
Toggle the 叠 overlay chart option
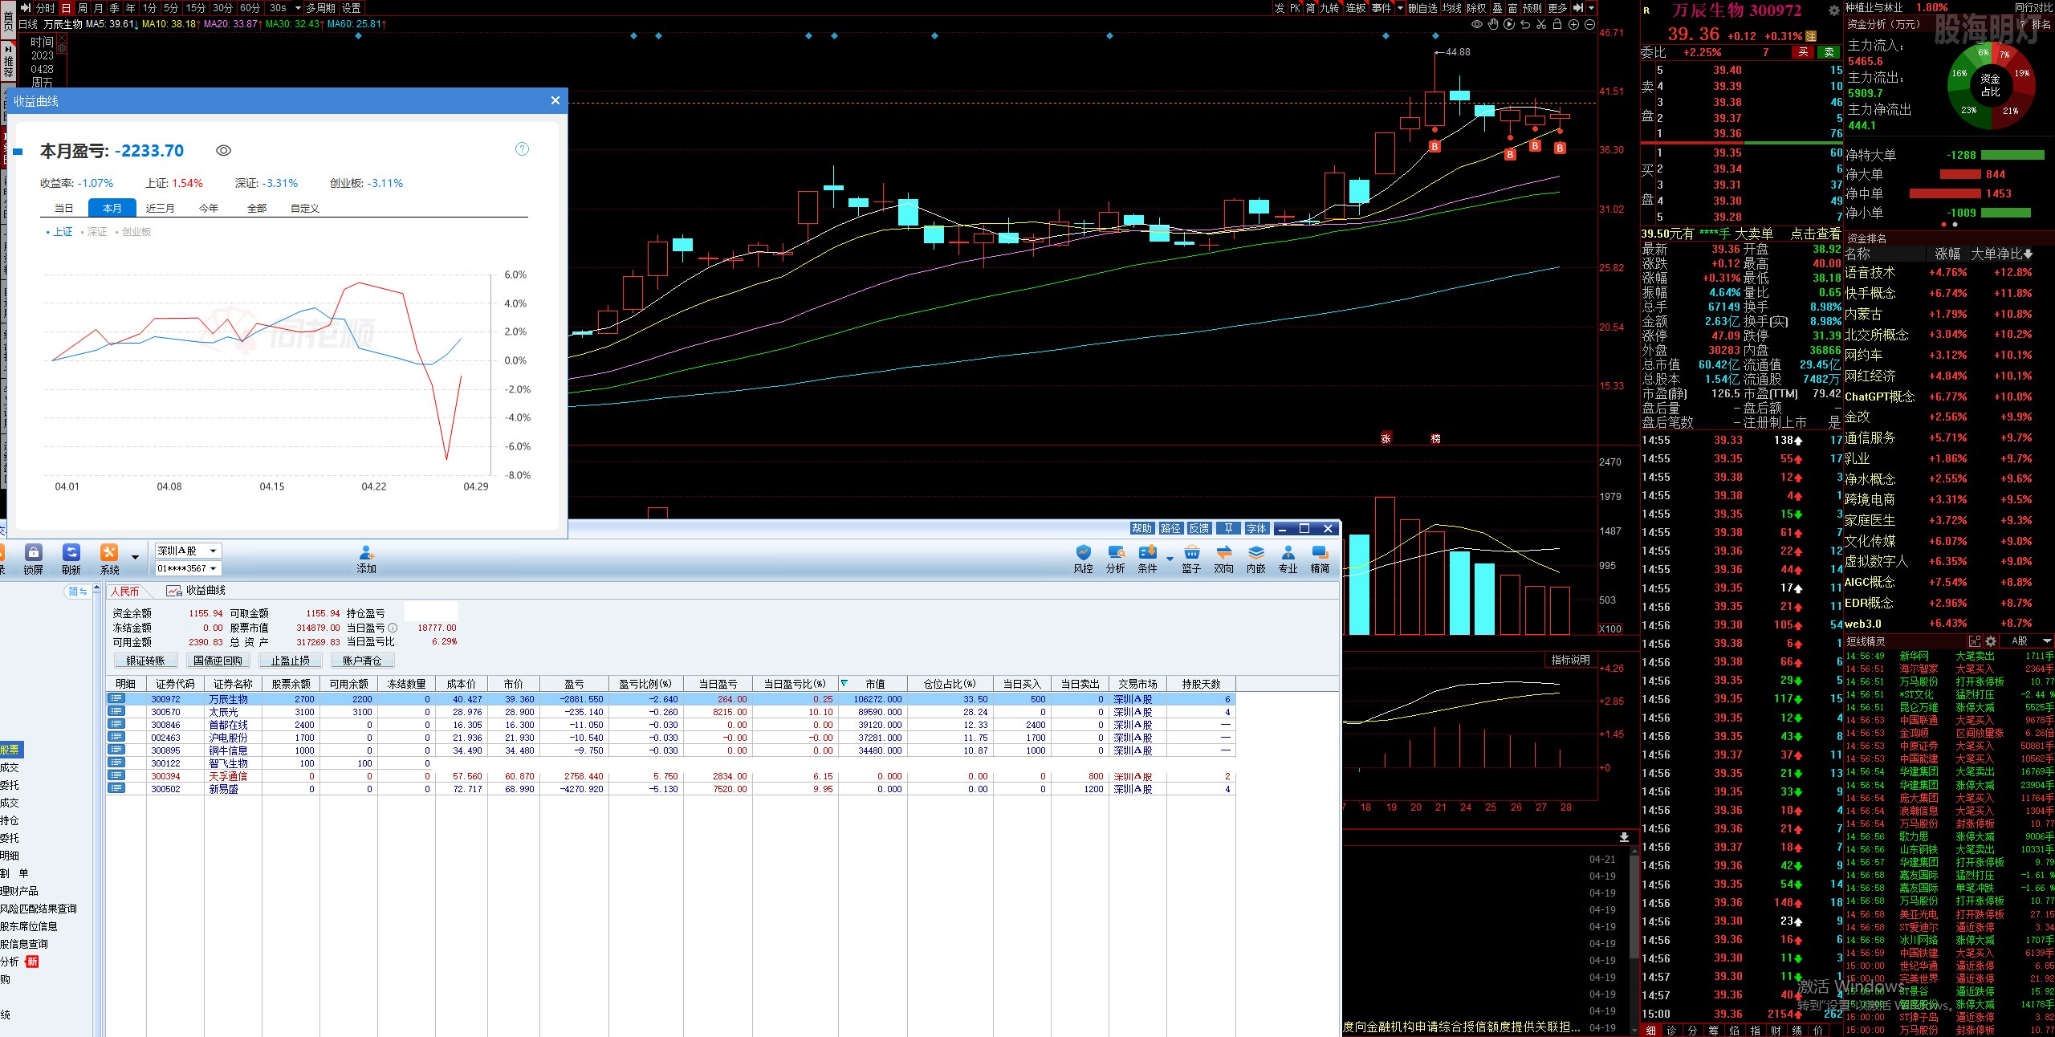point(1497,8)
